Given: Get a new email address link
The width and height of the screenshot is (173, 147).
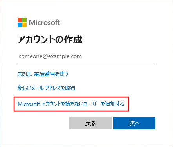Looking at the screenshot, I should click(x=47, y=88).
